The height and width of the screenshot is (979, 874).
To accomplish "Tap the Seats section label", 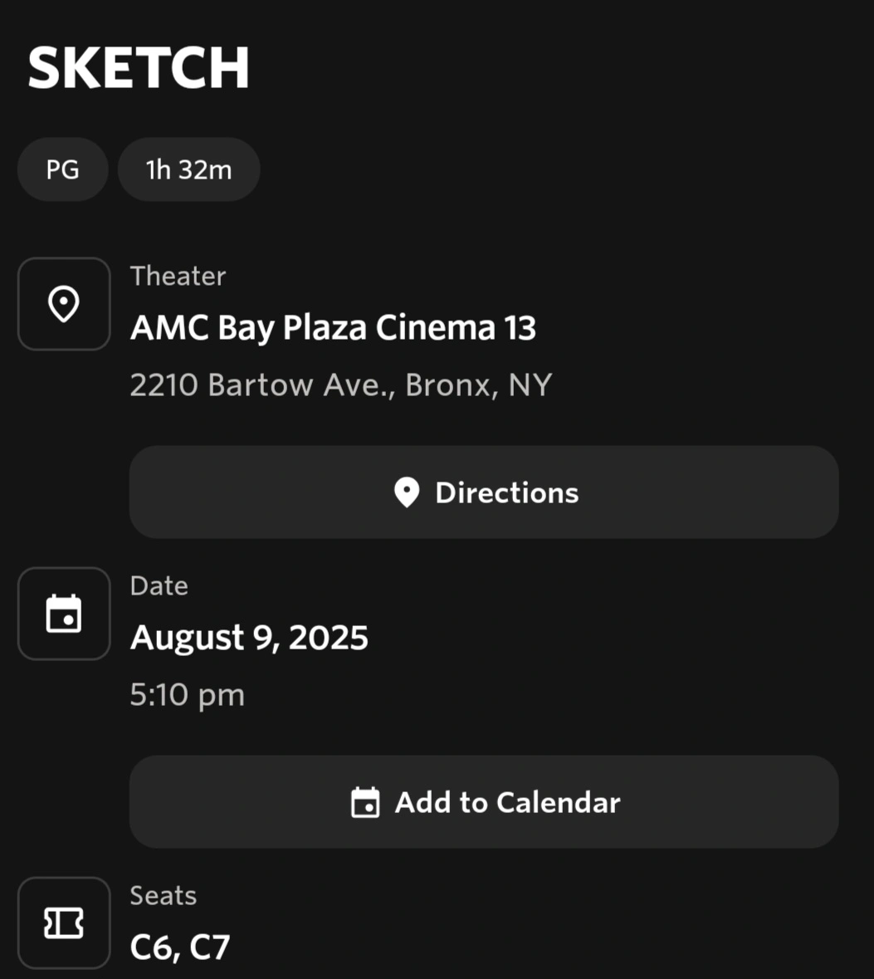I will tap(164, 895).
